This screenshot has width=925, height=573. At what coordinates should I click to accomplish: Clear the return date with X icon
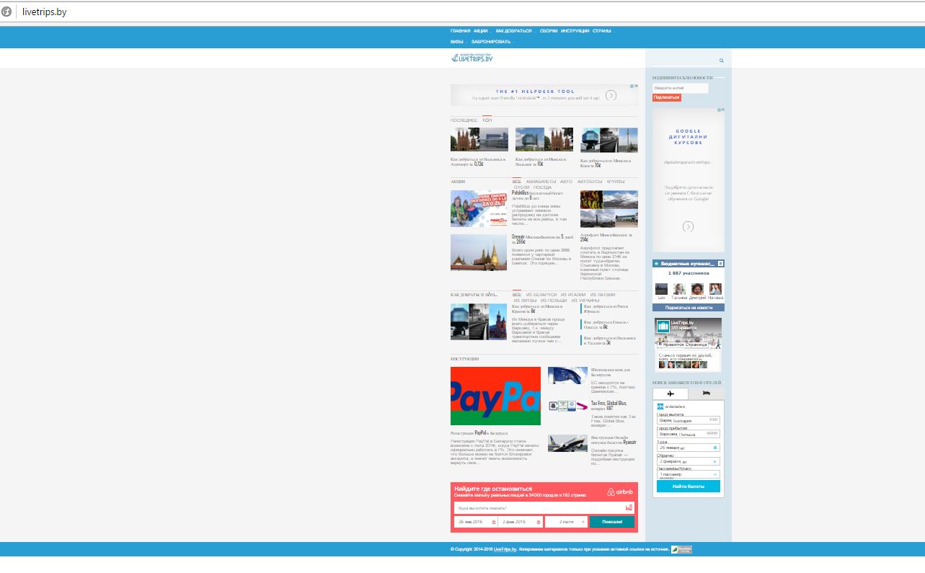coord(715,461)
